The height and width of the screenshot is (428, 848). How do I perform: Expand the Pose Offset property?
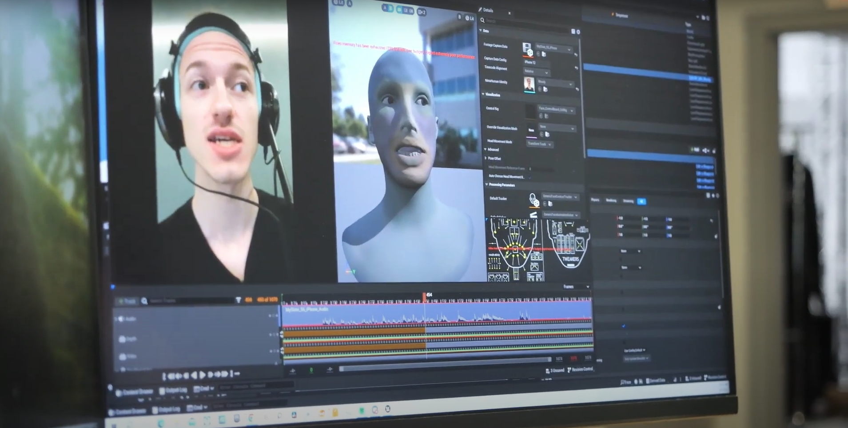click(x=486, y=158)
